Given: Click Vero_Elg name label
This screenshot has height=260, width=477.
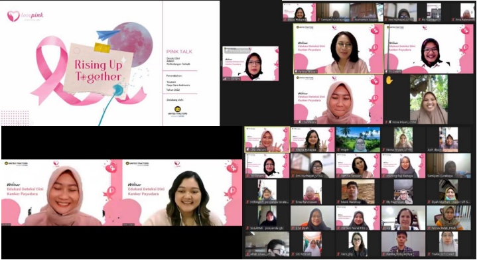Looking at the screenshot, I should coord(347,254).
